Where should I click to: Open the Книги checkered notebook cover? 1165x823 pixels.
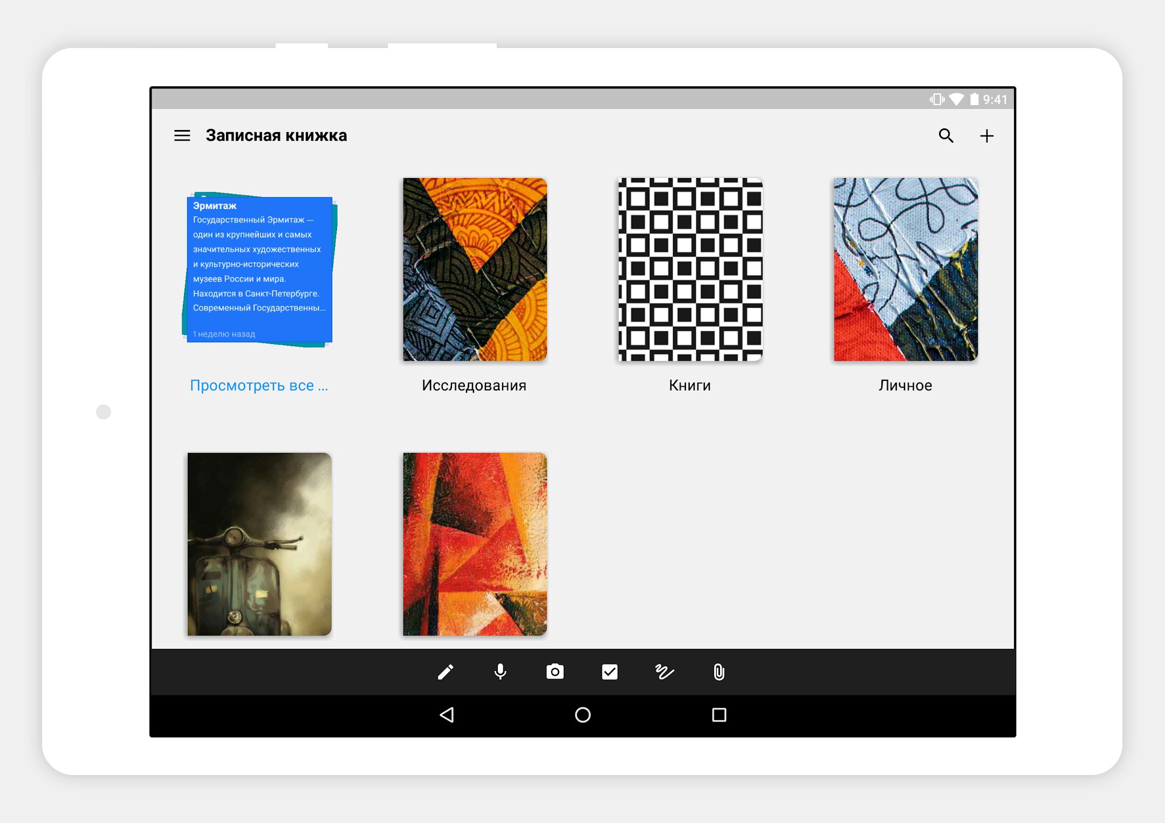click(690, 269)
